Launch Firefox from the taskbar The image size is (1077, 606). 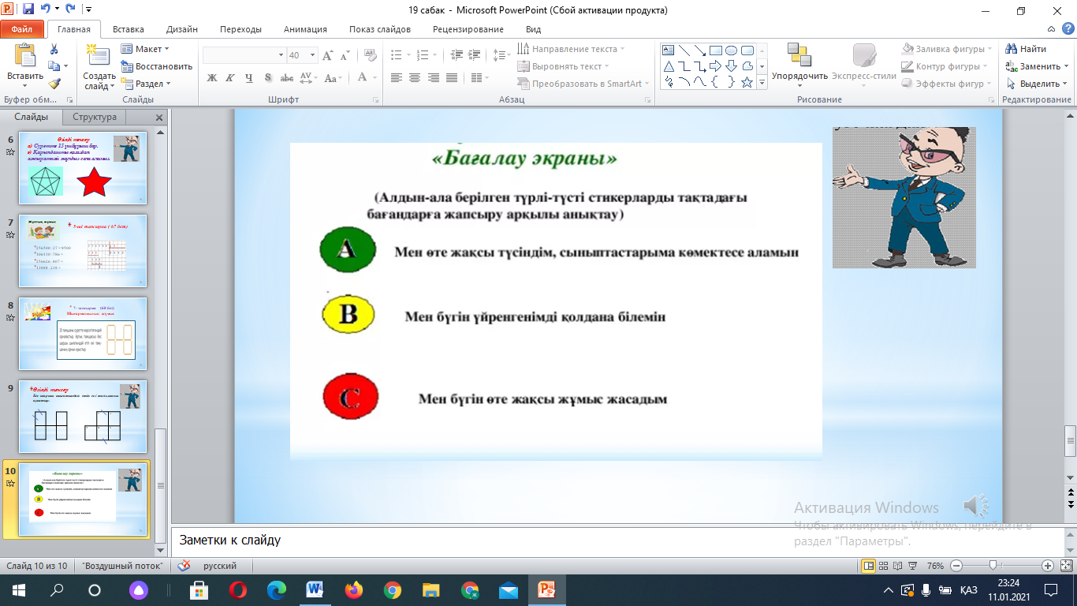[353, 589]
